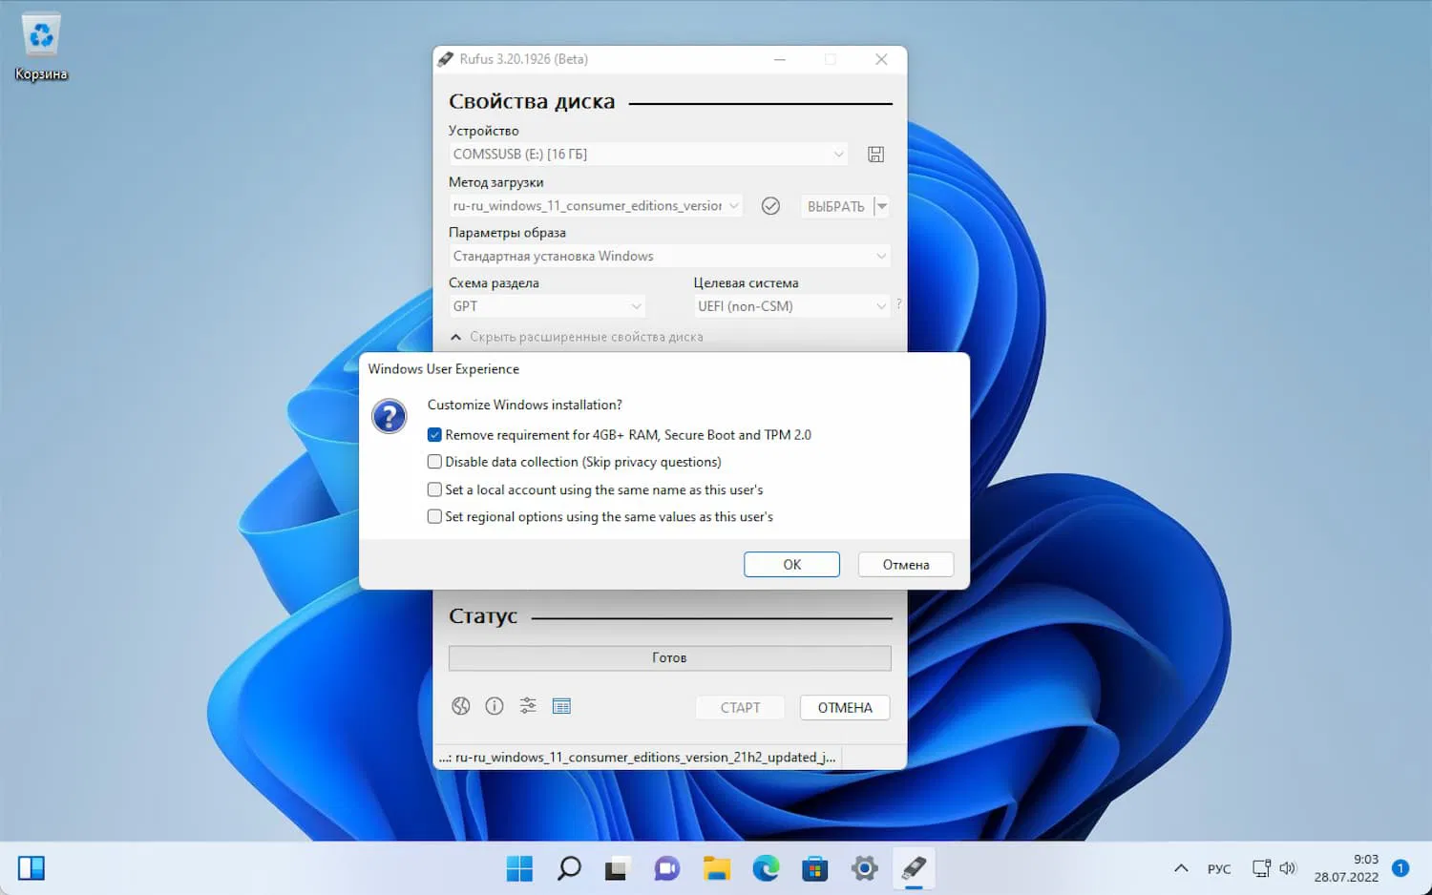The image size is (1432, 895).
Task: Click the Готов status progress bar
Action: coord(669,658)
